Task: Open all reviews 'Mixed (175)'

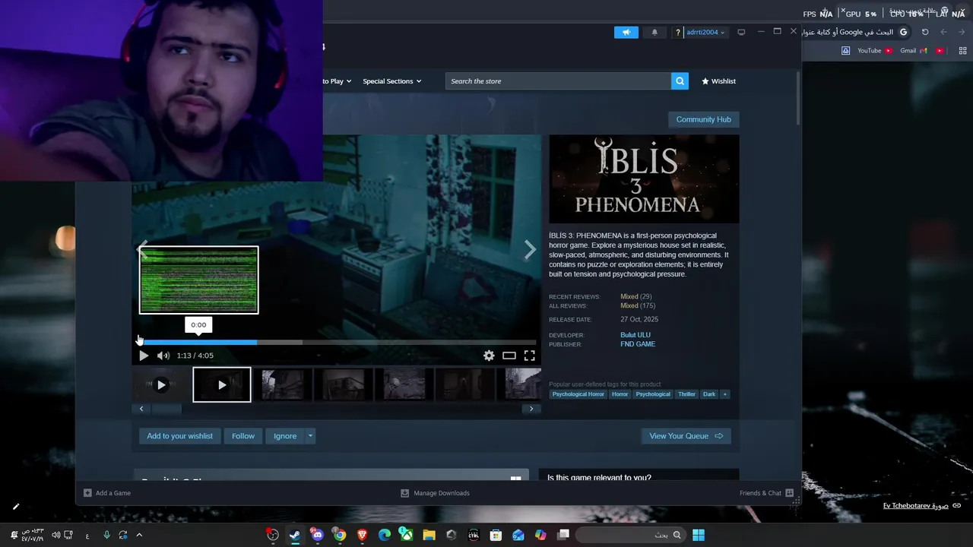Action: (x=637, y=305)
